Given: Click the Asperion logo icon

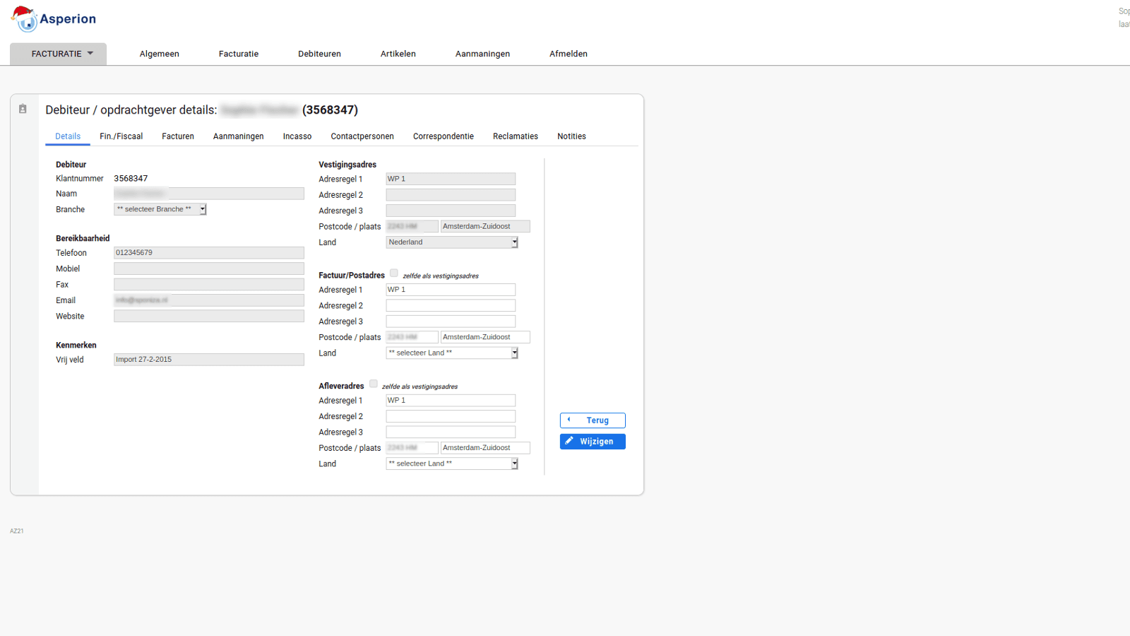Looking at the screenshot, I should click(25, 19).
